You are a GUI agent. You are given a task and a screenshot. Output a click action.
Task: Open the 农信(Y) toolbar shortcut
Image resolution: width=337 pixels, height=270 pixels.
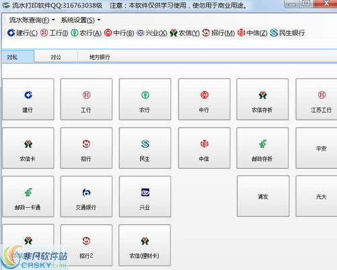pos(185,33)
